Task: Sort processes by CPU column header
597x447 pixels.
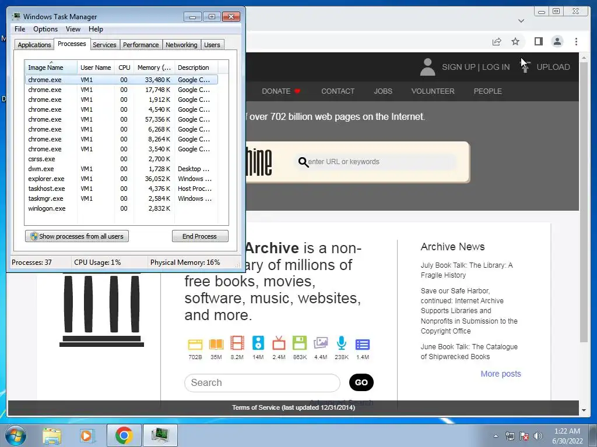Action: [124, 68]
